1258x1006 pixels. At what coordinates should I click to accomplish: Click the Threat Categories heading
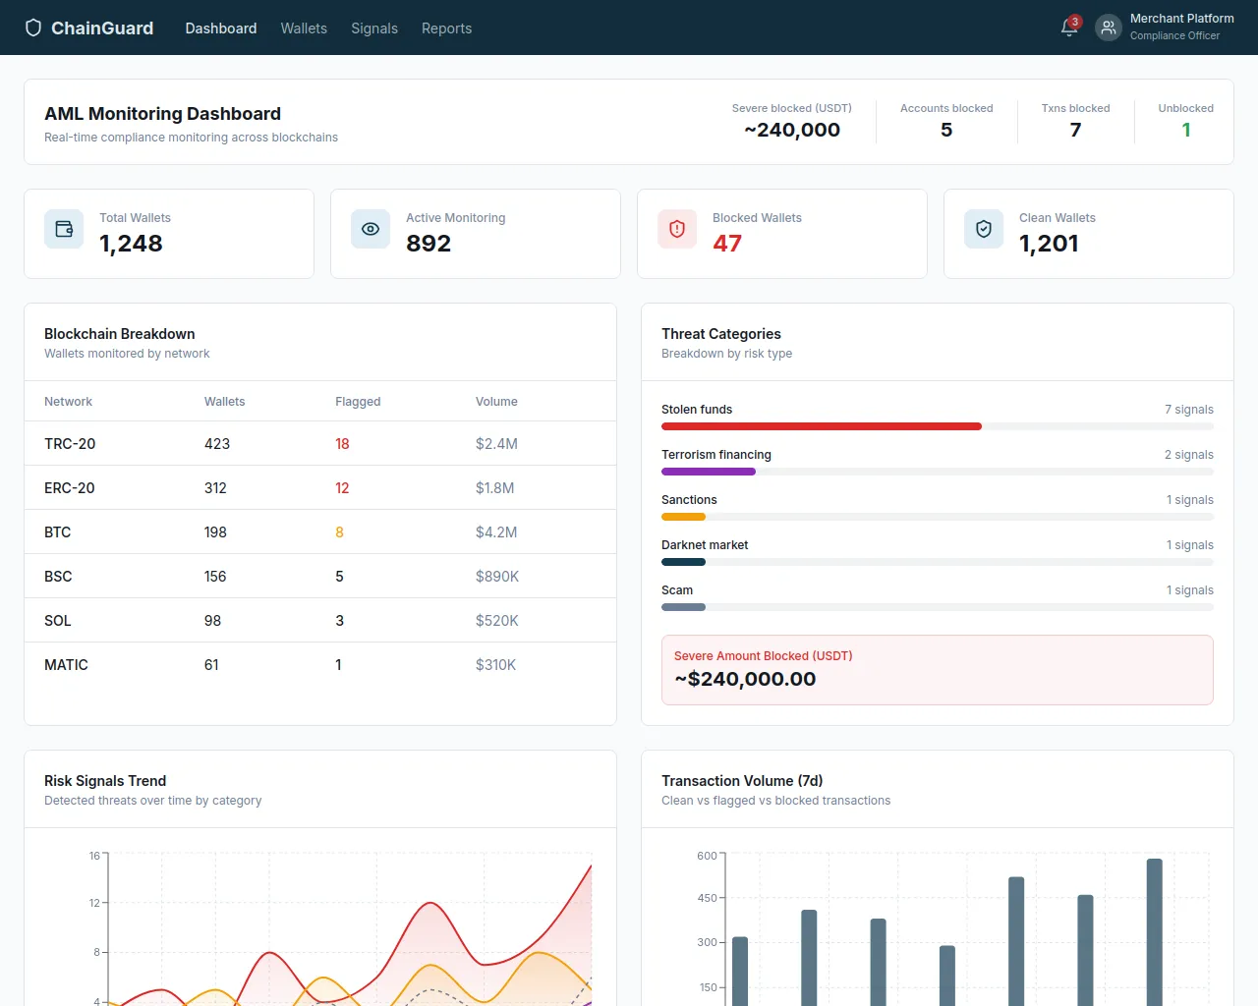click(721, 334)
